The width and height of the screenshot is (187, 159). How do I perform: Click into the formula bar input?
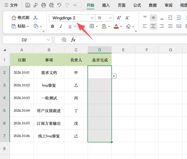tap(133, 40)
